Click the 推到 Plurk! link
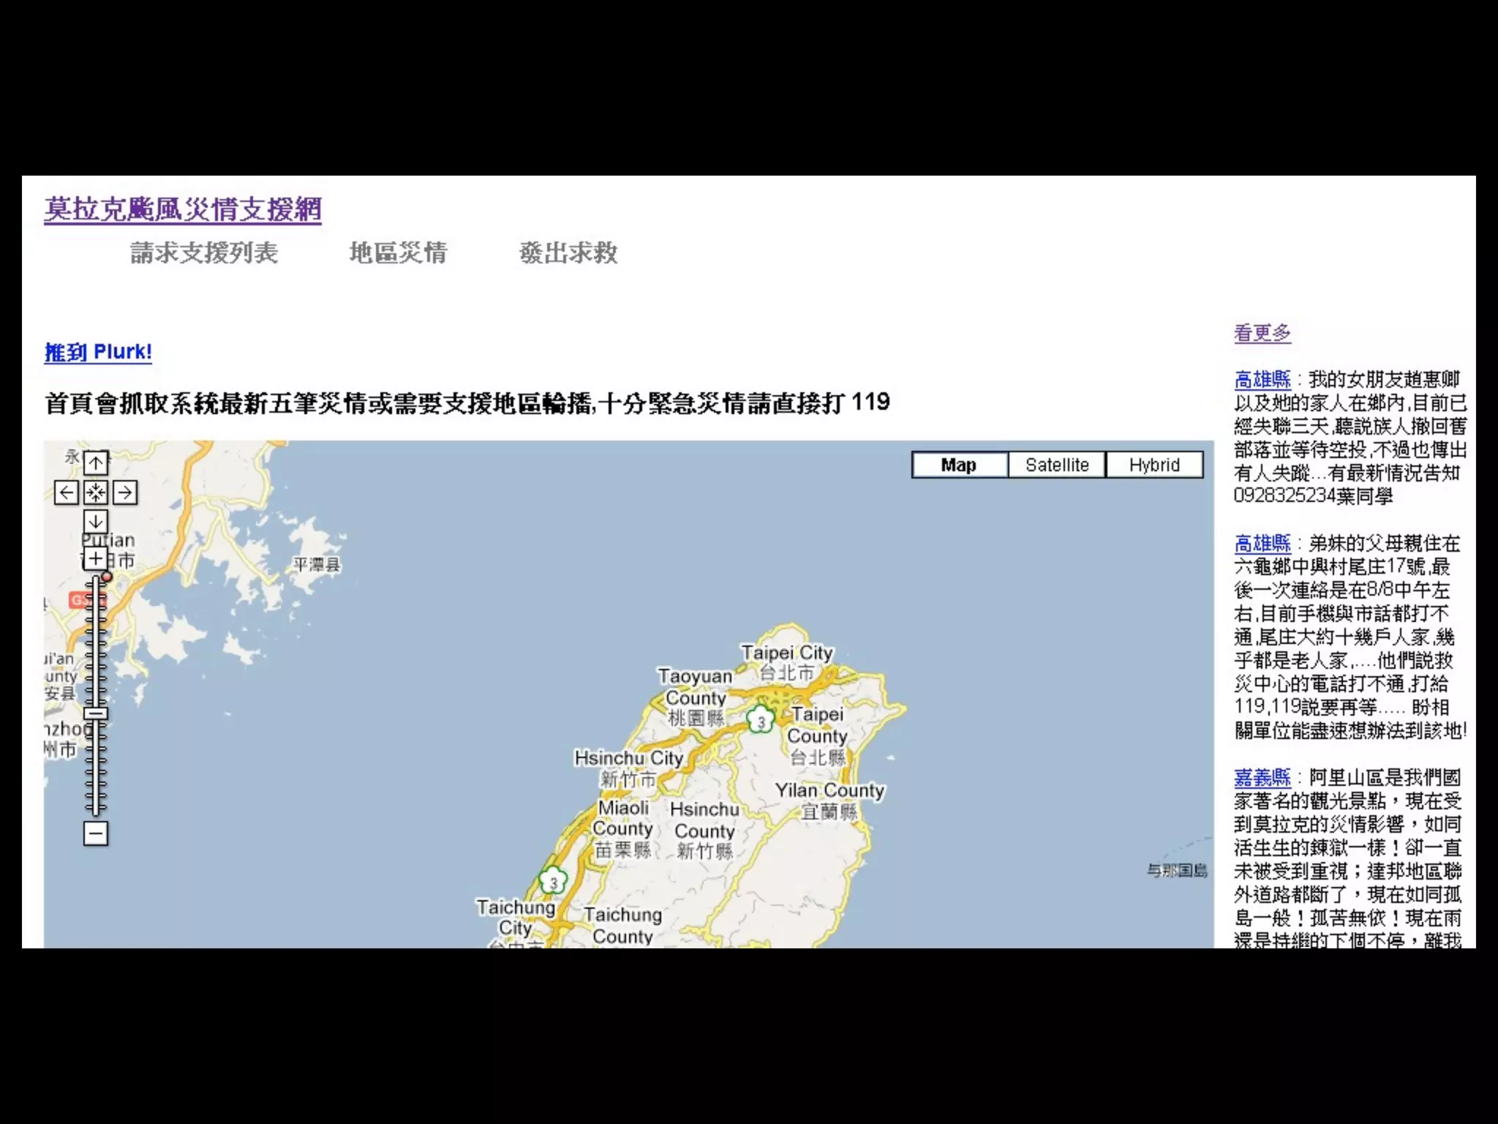Viewport: 1498px width, 1124px height. click(98, 352)
